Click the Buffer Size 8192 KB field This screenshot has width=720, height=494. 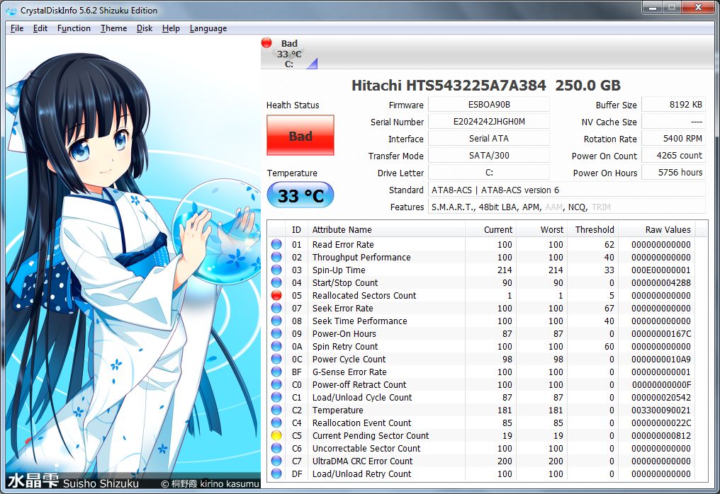[x=673, y=105]
